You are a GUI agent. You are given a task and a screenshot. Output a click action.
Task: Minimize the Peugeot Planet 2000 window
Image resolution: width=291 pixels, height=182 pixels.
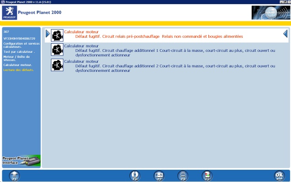coord(281,2)
